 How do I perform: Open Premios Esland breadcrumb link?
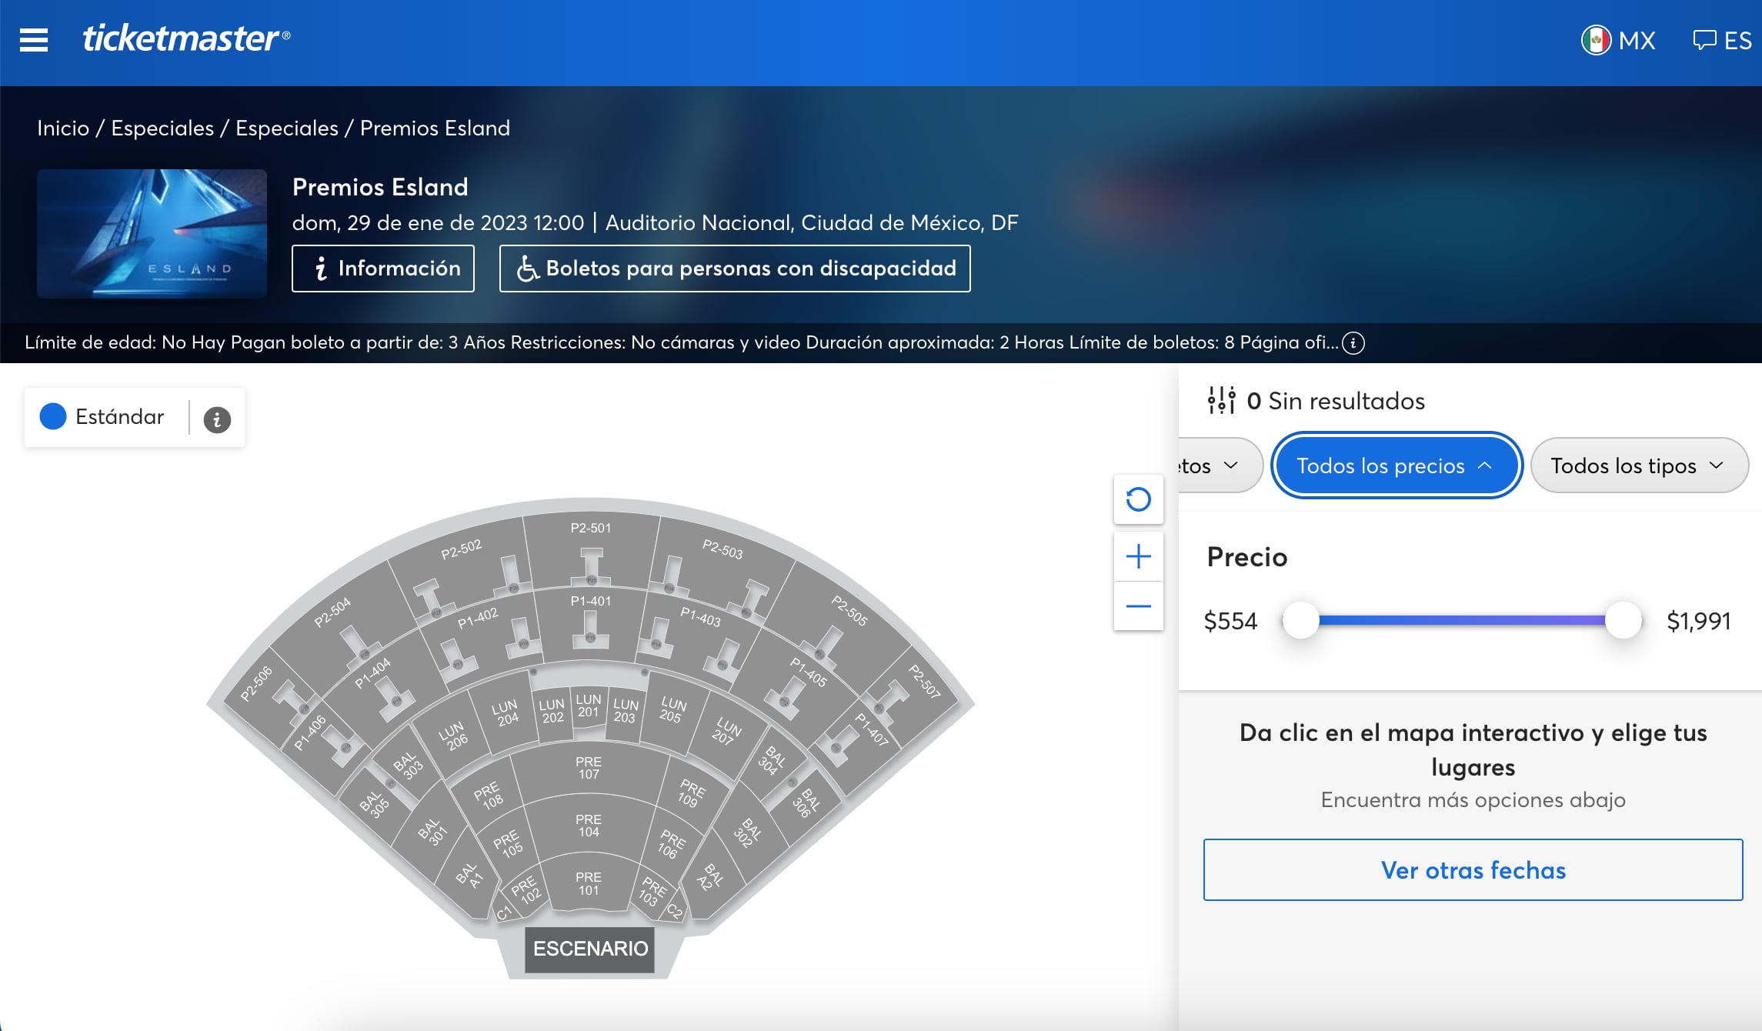point(435,128)
